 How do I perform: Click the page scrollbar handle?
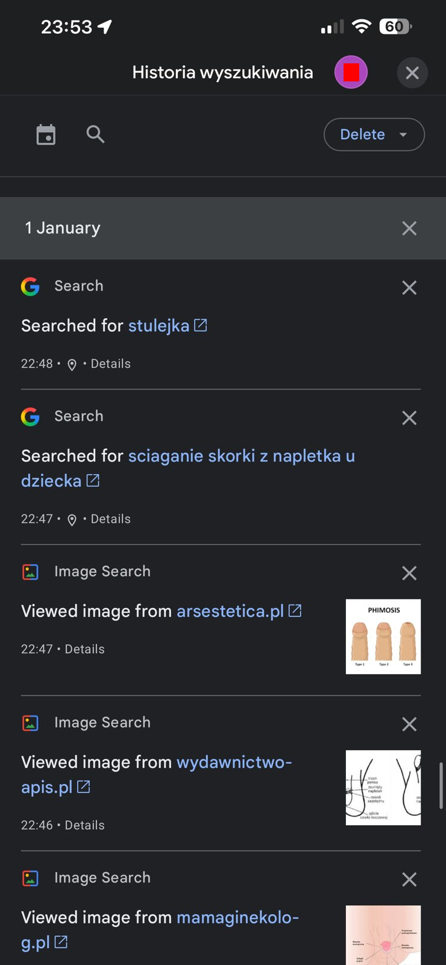(x=441, y=785)
